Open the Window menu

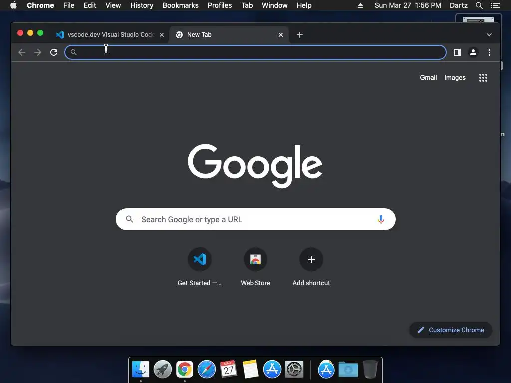tap(275, 5)
